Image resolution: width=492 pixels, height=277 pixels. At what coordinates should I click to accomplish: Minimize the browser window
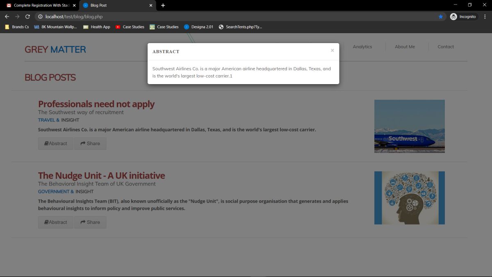(456, 5)
